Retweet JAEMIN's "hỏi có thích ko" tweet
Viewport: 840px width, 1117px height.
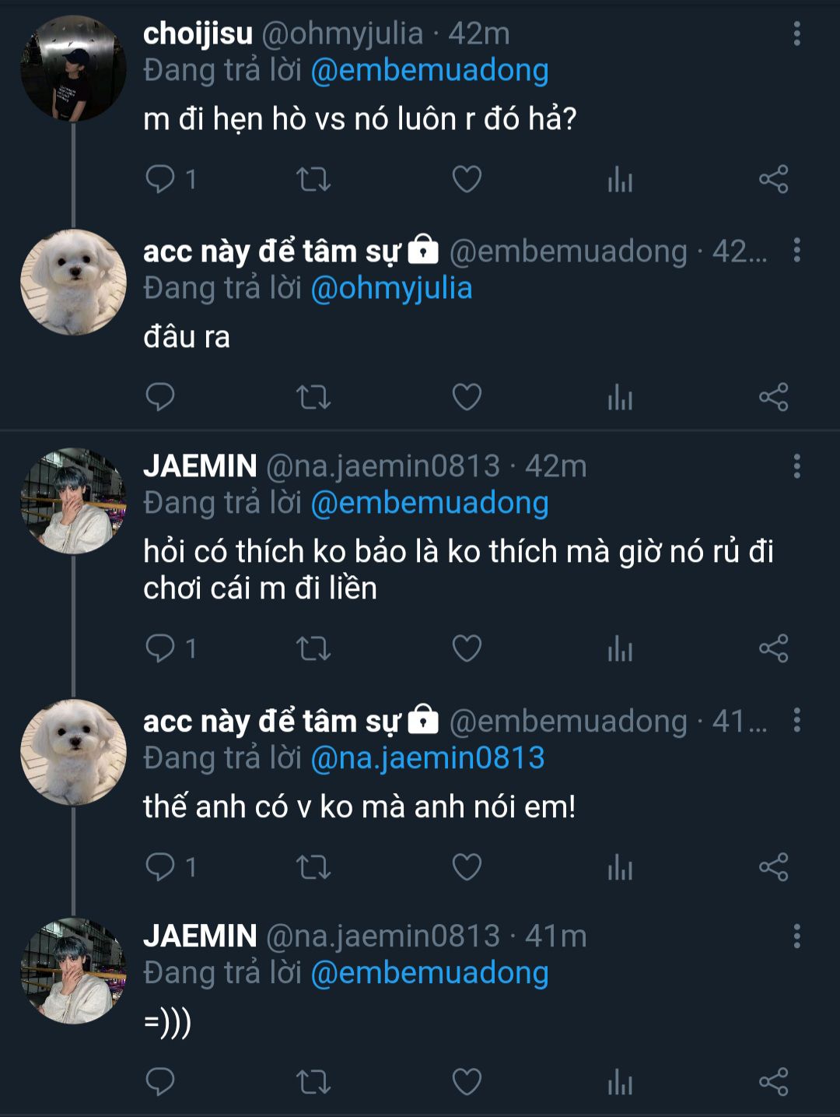coord(313,648)
